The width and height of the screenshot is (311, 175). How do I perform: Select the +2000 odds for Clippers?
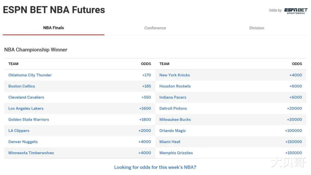pyautogui.click(x=145, y=131)
